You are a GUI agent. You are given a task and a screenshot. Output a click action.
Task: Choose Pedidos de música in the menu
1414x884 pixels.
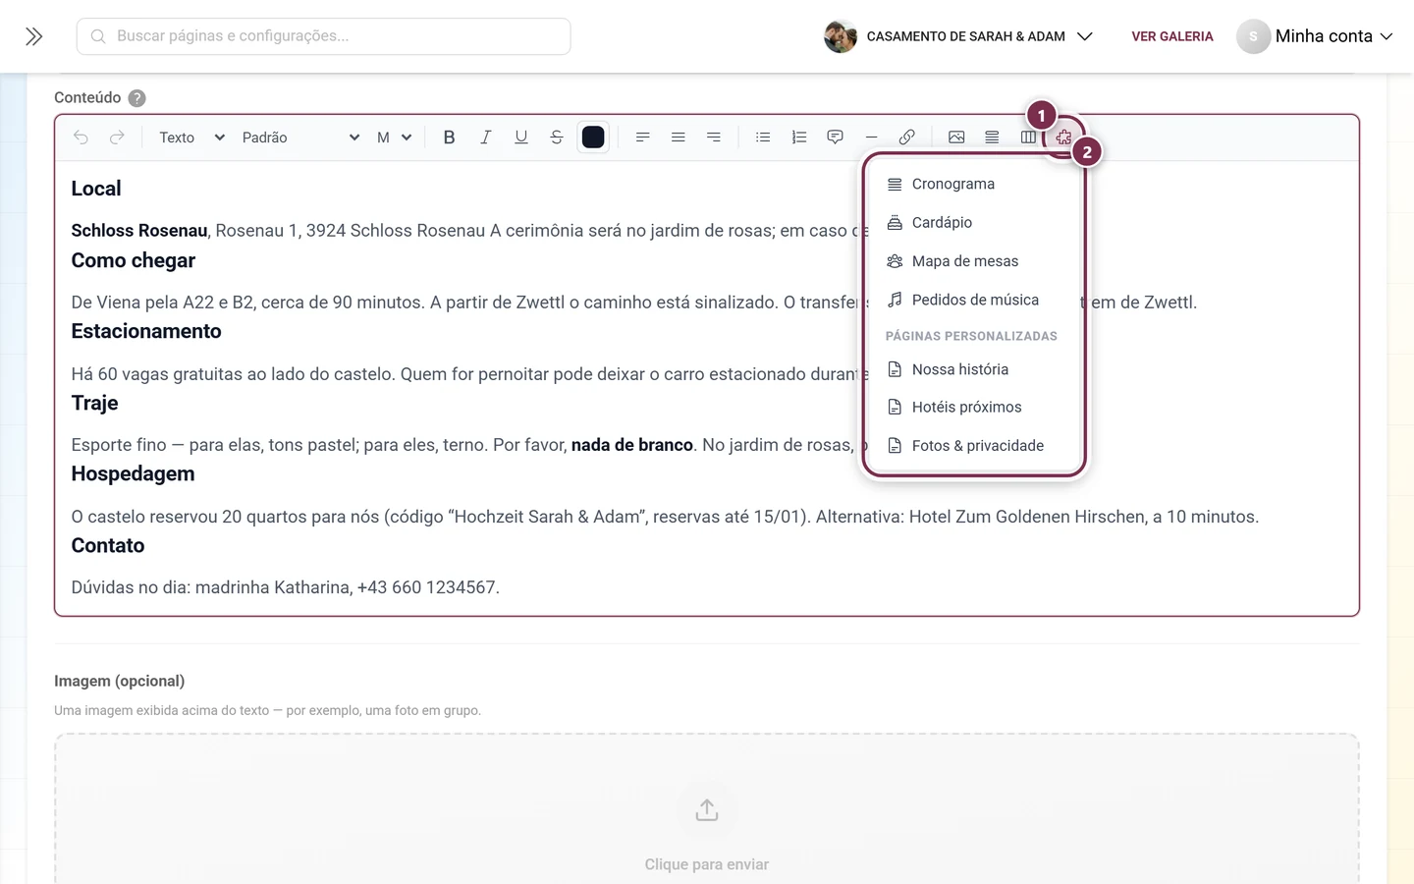(974, 300)
